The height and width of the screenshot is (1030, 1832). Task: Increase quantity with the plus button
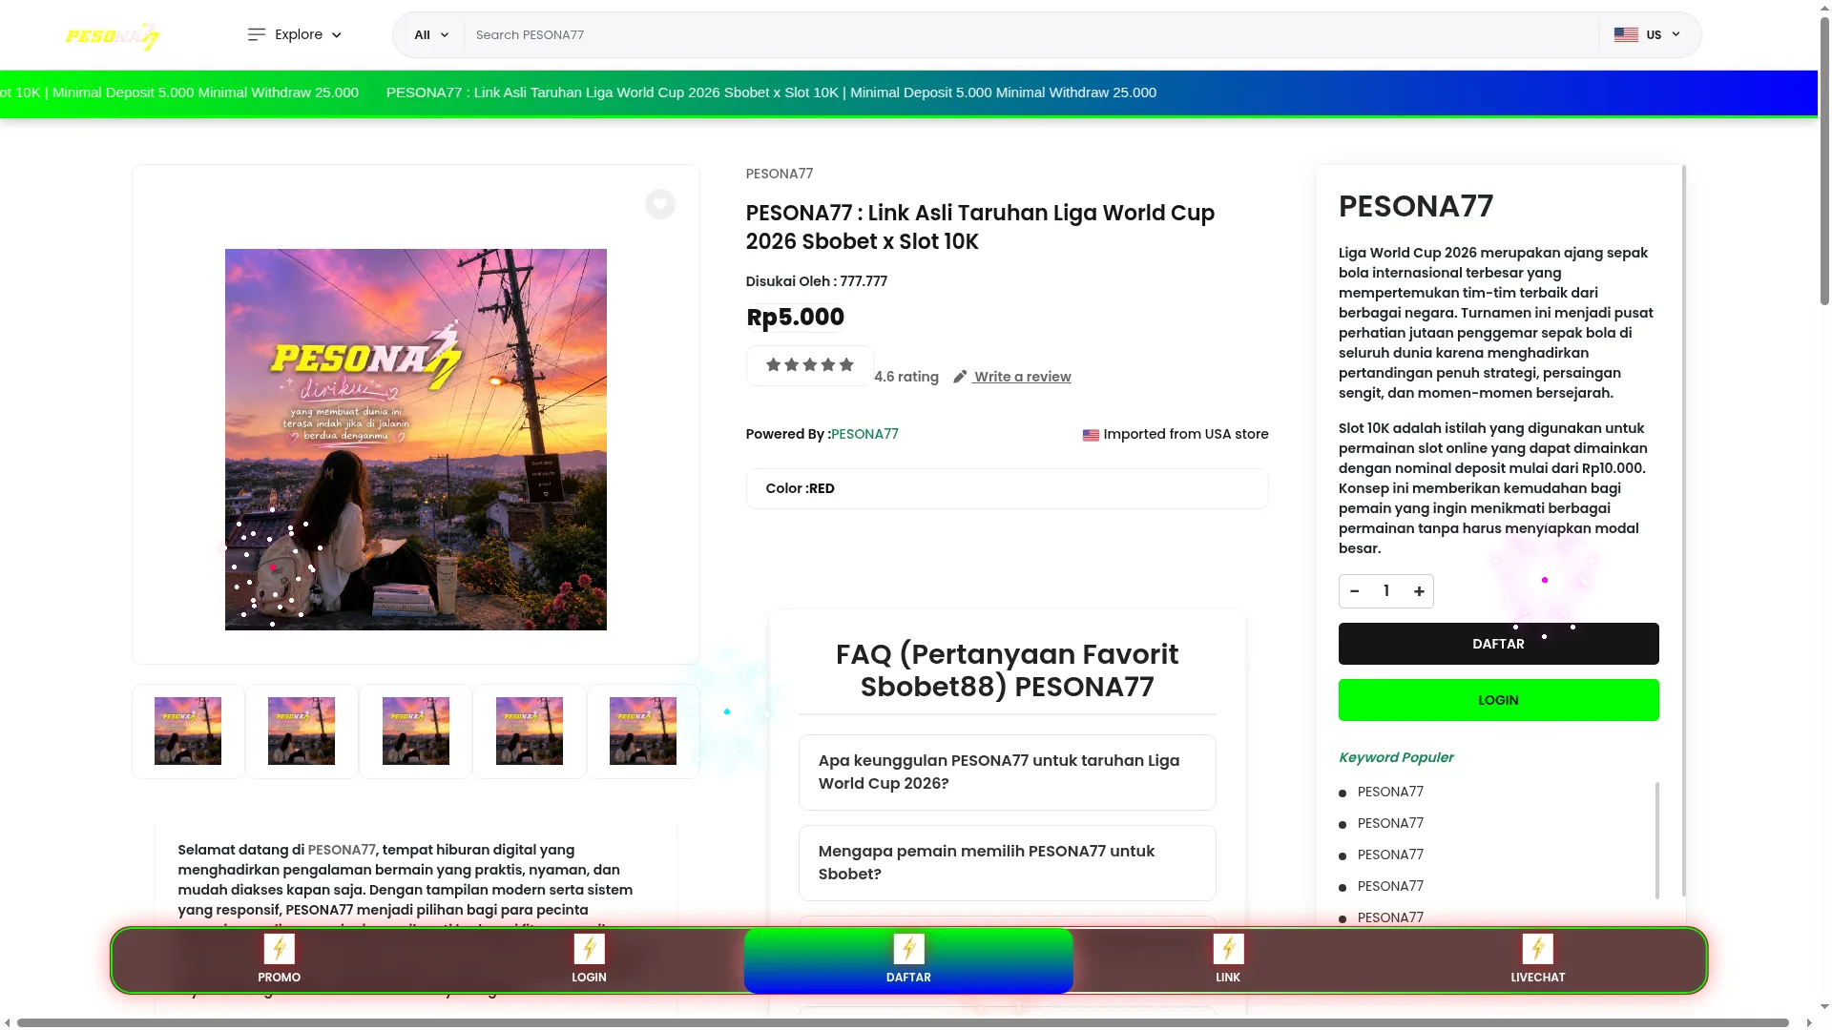(x=1419, y=591)
